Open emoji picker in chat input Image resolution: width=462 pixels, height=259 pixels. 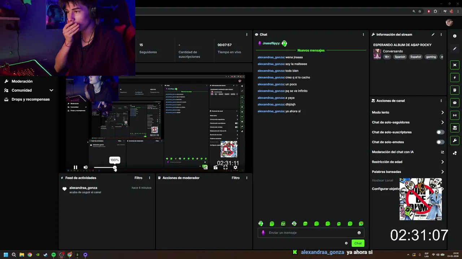tap(359, 233)
